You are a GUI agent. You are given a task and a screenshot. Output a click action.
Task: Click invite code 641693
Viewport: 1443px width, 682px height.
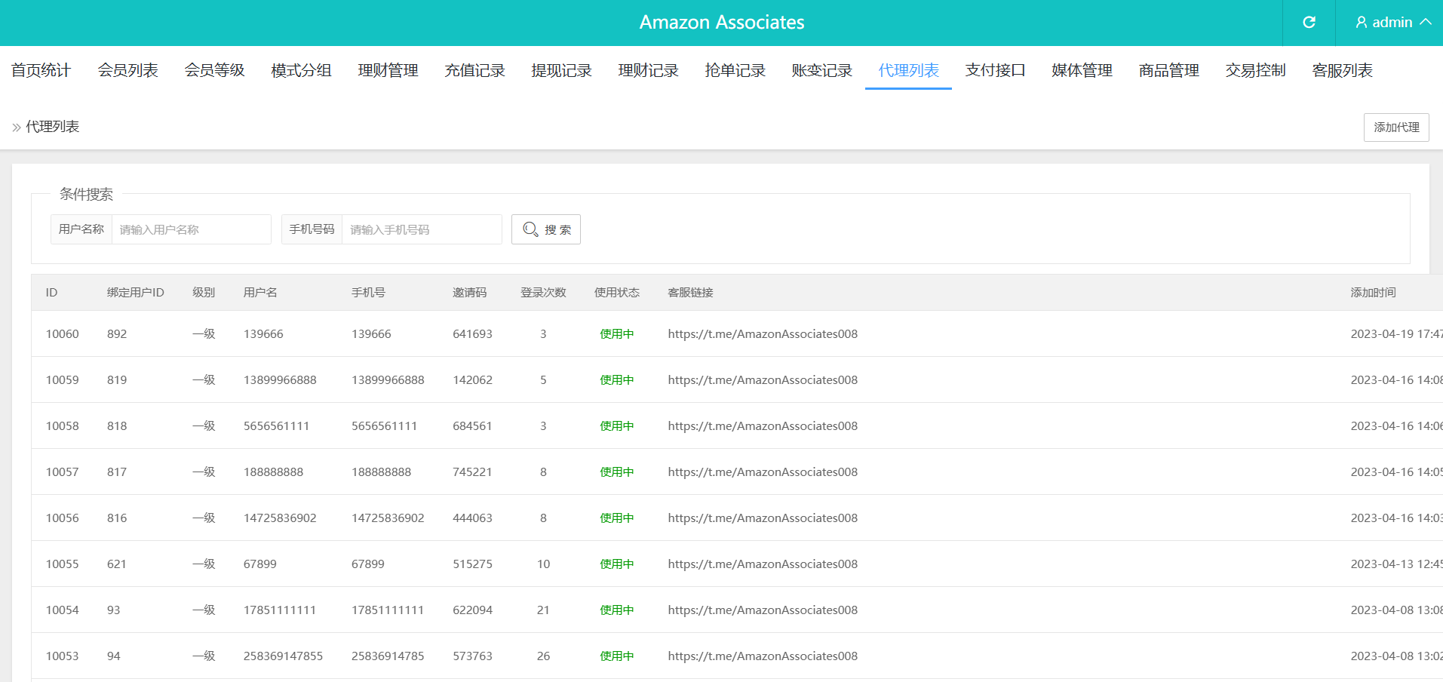(472, 333)
